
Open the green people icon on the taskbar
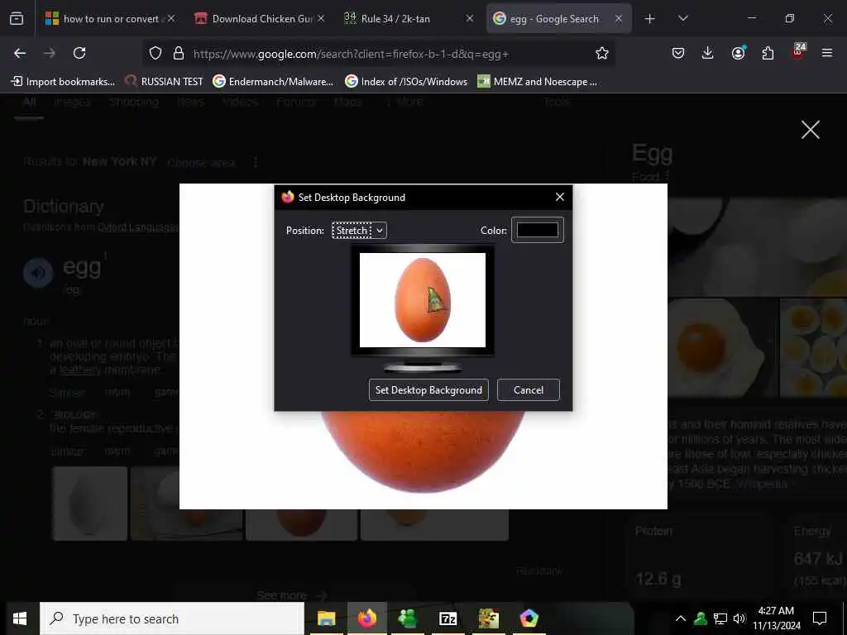[x=407, y=618]
